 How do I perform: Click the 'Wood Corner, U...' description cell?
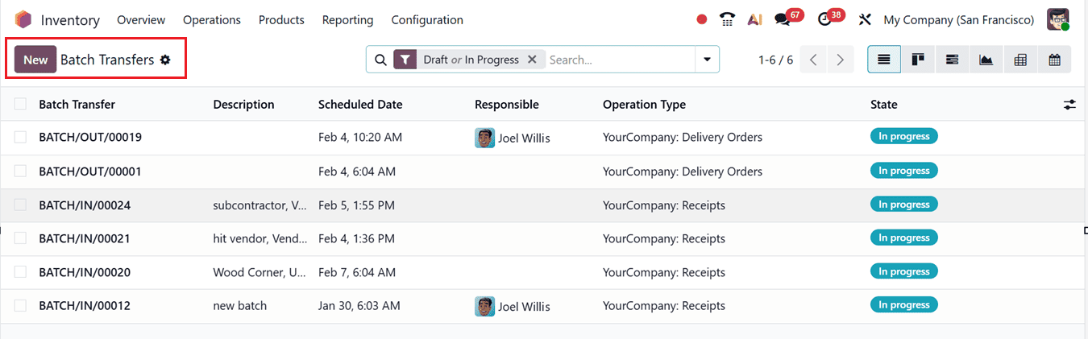(x=260, y=272)
